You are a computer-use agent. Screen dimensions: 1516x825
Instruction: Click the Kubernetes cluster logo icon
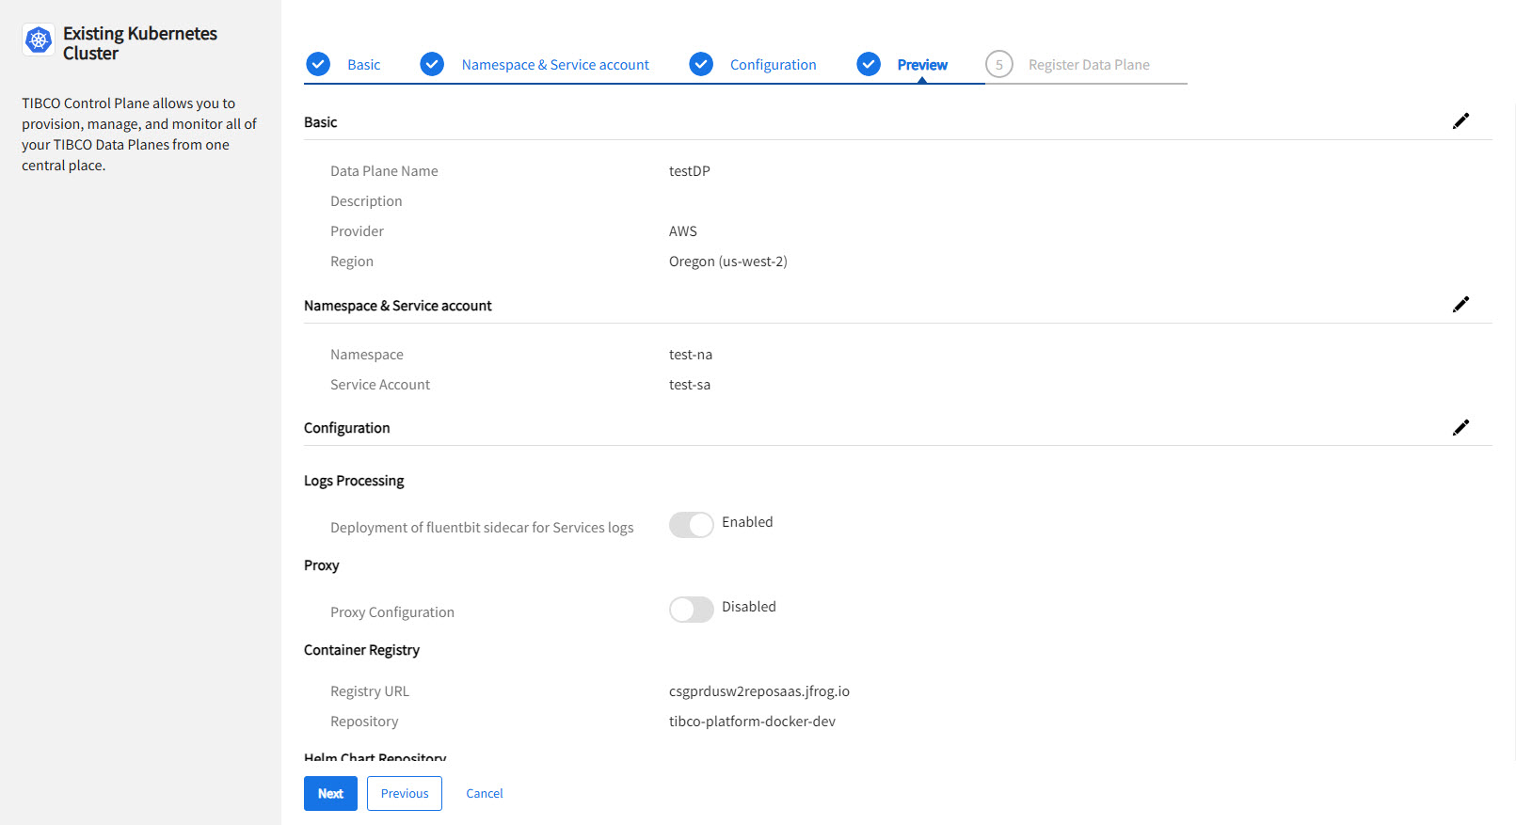click(x=39, y=40)
